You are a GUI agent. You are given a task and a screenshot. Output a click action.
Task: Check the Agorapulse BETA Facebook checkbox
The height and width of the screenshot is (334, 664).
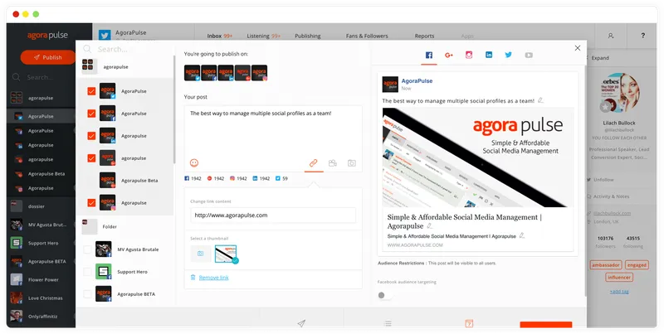(87, 294)
